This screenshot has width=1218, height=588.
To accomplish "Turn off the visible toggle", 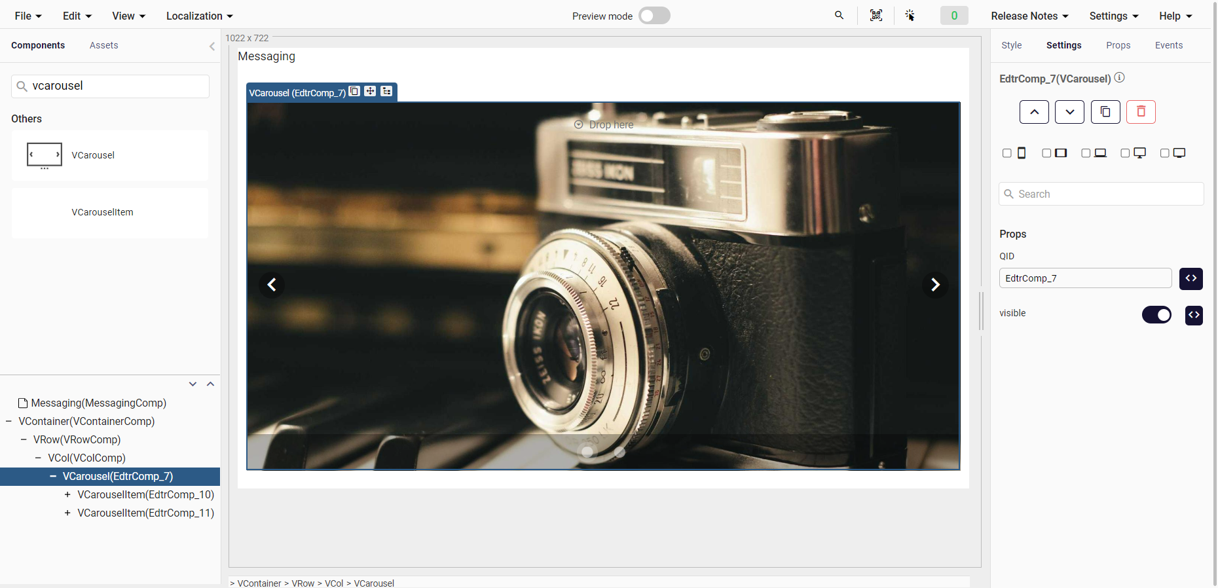I will (1156, 315).
